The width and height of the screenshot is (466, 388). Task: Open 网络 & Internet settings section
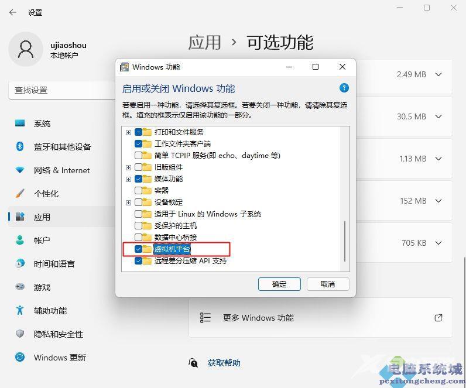(62, 170)
